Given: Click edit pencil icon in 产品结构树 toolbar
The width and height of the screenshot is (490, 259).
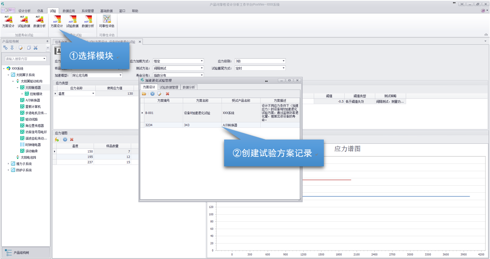Looking at the screenshot, I should point(21,48).
